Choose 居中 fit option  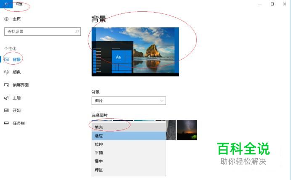pos(129,161)
